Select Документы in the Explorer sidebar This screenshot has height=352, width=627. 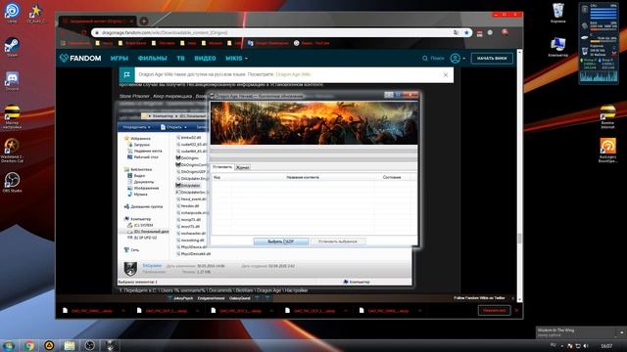coord(140,182)
